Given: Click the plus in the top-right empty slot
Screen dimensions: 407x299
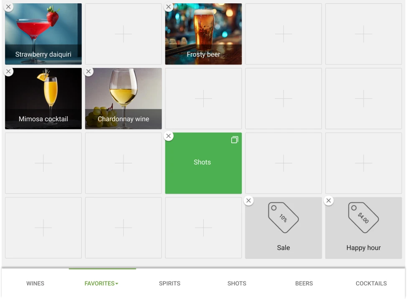Looking at the screenshot, I should point(363,34).
